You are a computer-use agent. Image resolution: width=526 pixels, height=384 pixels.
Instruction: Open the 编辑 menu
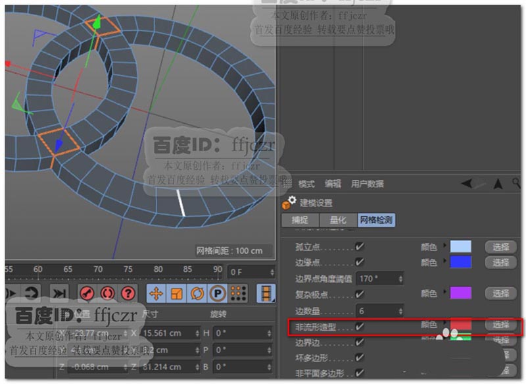pyautogui.click(x=333, y=184)
